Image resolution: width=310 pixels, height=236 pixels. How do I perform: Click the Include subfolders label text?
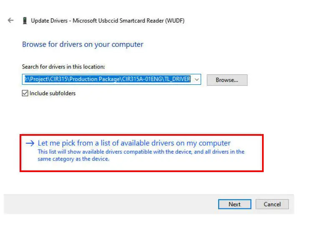click(53, 94)
